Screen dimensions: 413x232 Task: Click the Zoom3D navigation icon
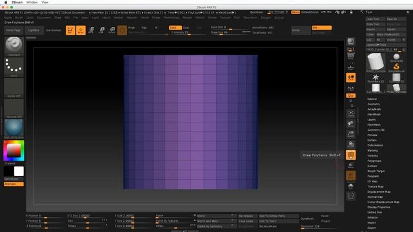(x=350, y=134)
